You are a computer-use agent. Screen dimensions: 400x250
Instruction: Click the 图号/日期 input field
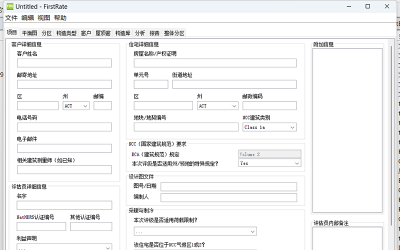(229, 186)
